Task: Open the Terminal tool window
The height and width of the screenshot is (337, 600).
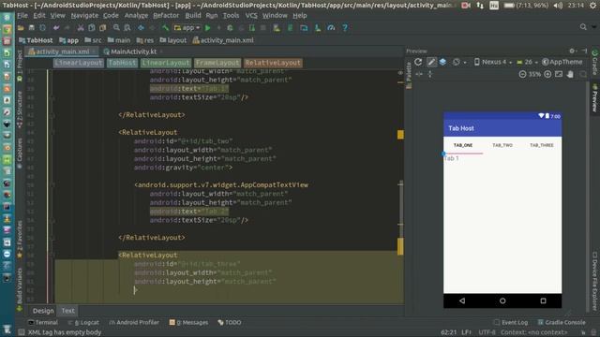Action: pyautogui.click(x=43, y=322)
